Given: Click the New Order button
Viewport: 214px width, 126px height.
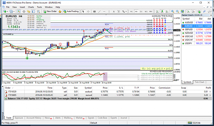Looking at the screenshot, I should click(x=50, y=11).
